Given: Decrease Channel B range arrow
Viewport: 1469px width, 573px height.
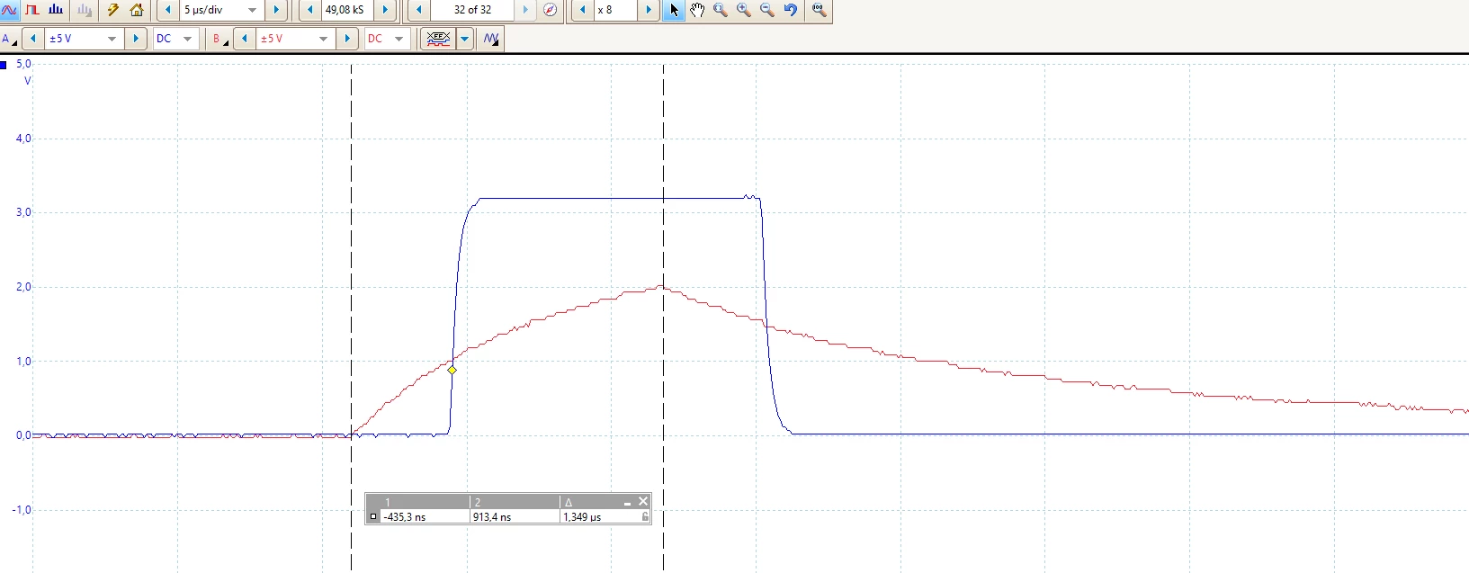Looking at the screenshot, I should 245,39.
